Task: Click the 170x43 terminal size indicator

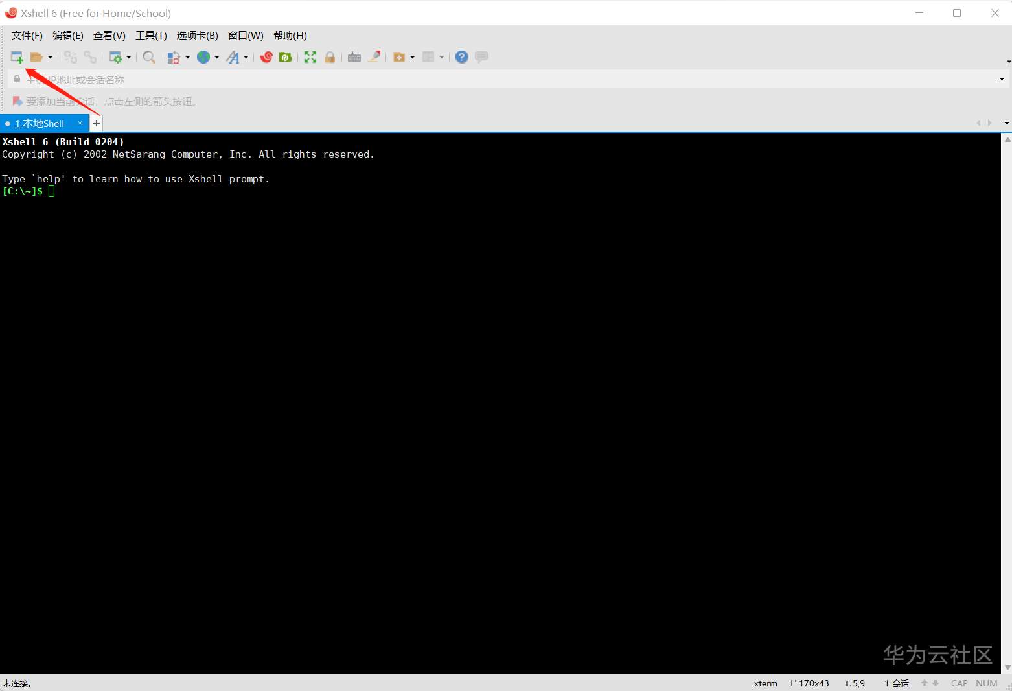Action: pyautogui.click(x=810, y=683)
